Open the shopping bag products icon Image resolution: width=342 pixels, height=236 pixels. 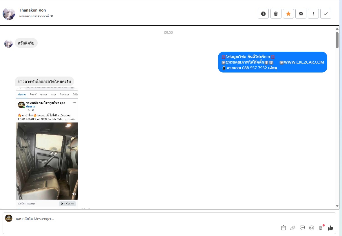[284, 228]
